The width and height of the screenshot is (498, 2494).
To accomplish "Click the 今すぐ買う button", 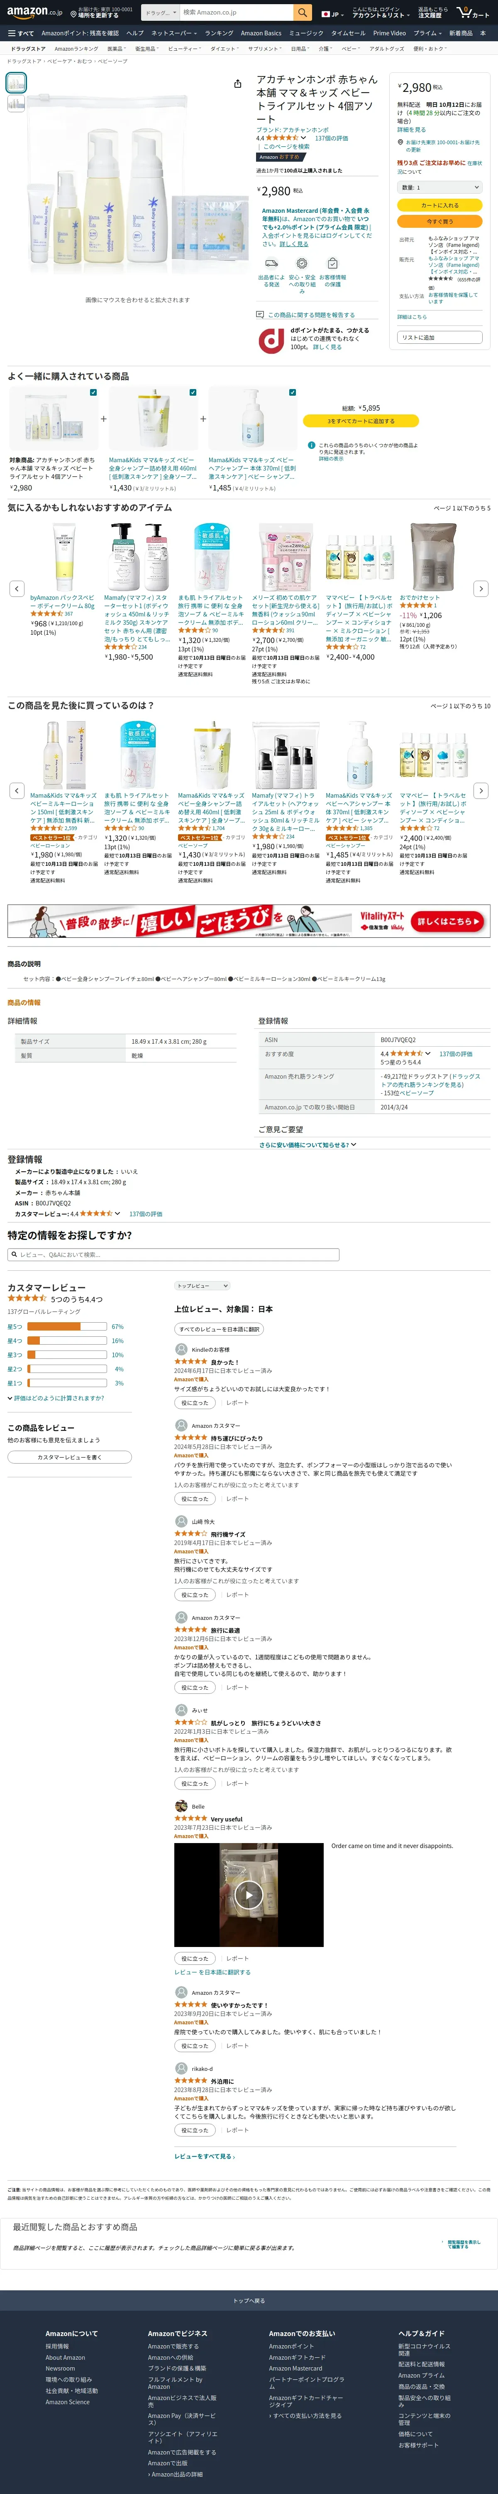I will click(439, 222).
